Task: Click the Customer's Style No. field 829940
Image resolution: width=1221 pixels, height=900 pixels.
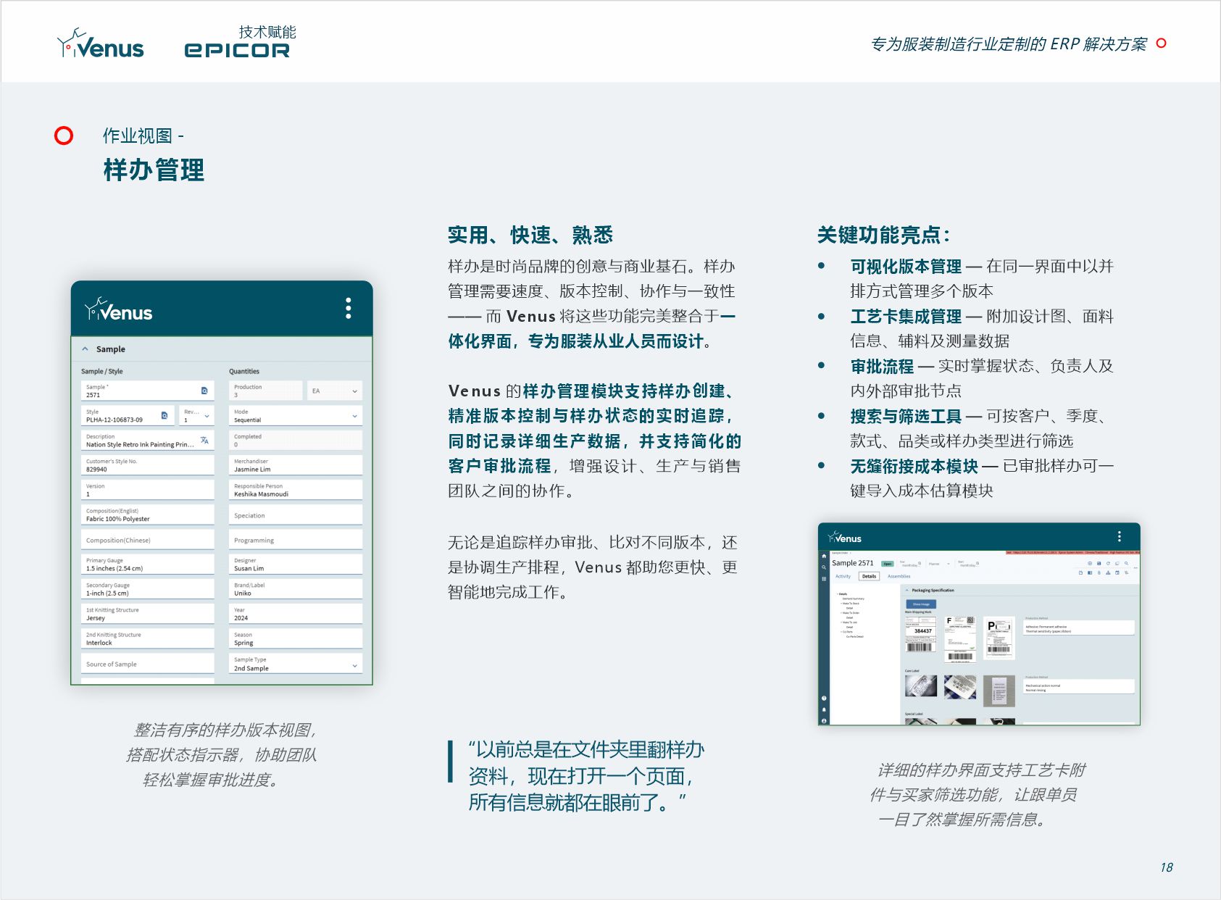Action: (x=148, y=465)
